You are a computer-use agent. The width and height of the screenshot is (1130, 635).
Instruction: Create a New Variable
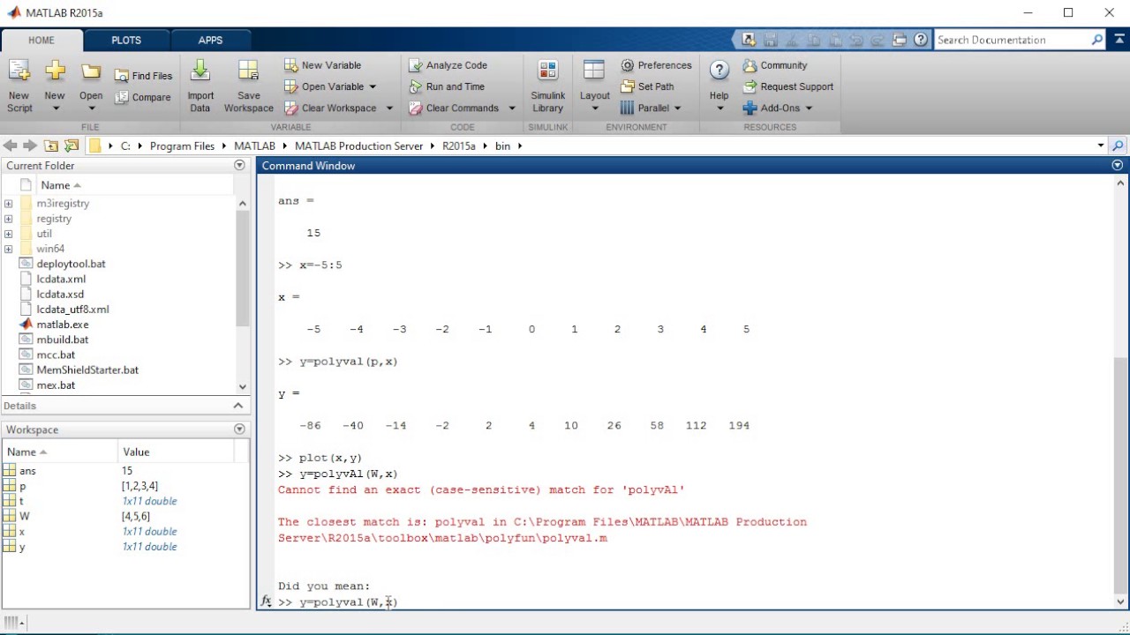click(x=323, y=65)
